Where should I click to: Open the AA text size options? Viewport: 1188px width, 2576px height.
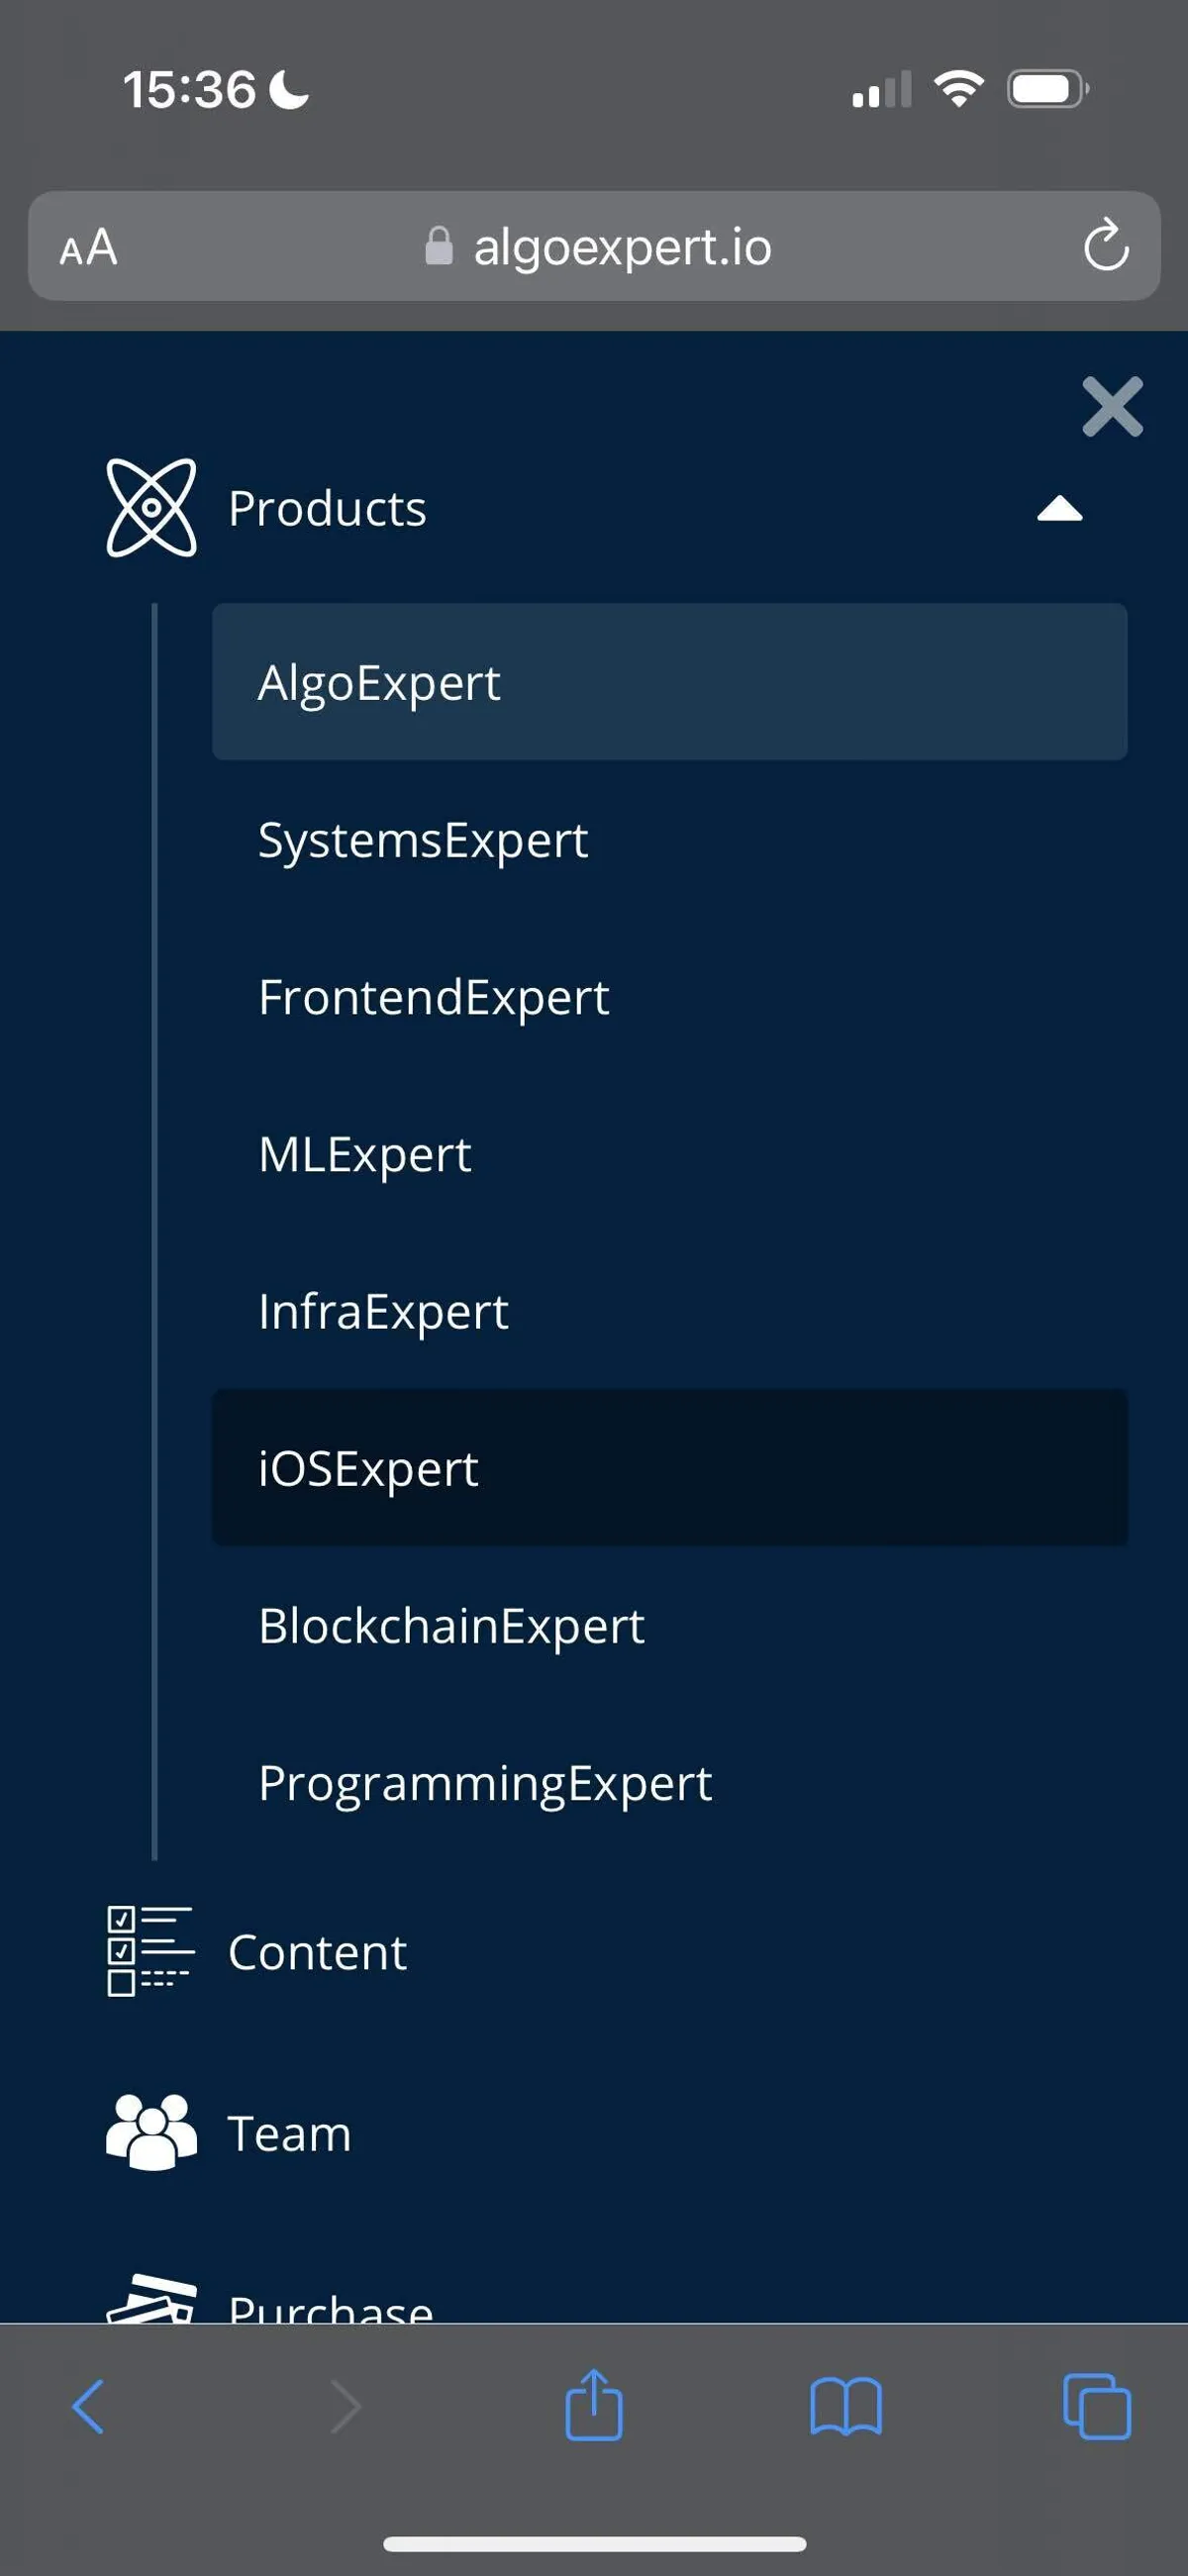pyautogui.click(x=88, y=247)
